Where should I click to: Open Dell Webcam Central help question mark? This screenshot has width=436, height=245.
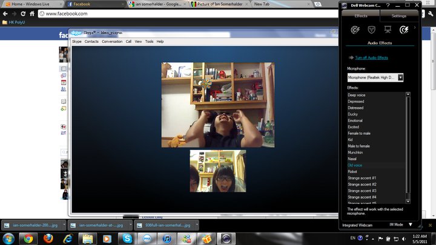point(388,5)
